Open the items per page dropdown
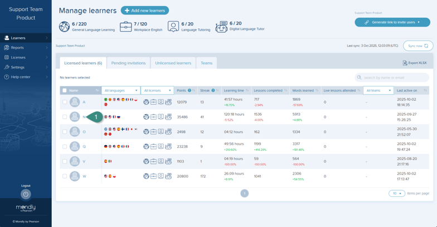437x227 pixels. coord(396,194)
